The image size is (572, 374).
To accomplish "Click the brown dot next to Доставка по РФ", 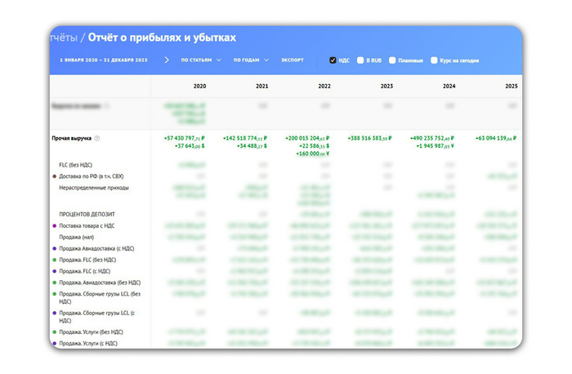I will click(x=53, y=176).
